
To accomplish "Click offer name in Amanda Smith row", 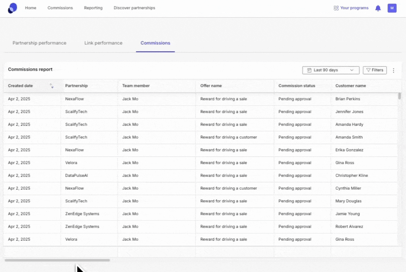I will pyautogui.click(x=229, y=137).
